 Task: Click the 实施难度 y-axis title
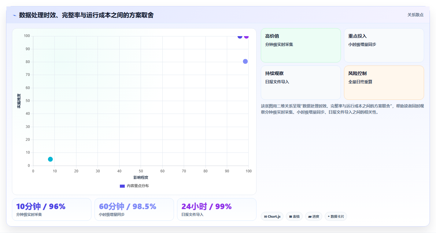pos(19,101)
